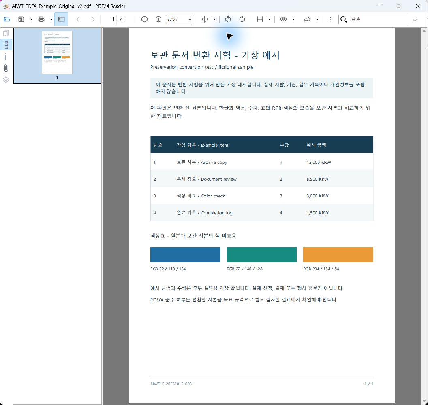This screenshot has height=405, width=428.
Task: Click the vertical scrollbar up arrow
Action: 424,30
